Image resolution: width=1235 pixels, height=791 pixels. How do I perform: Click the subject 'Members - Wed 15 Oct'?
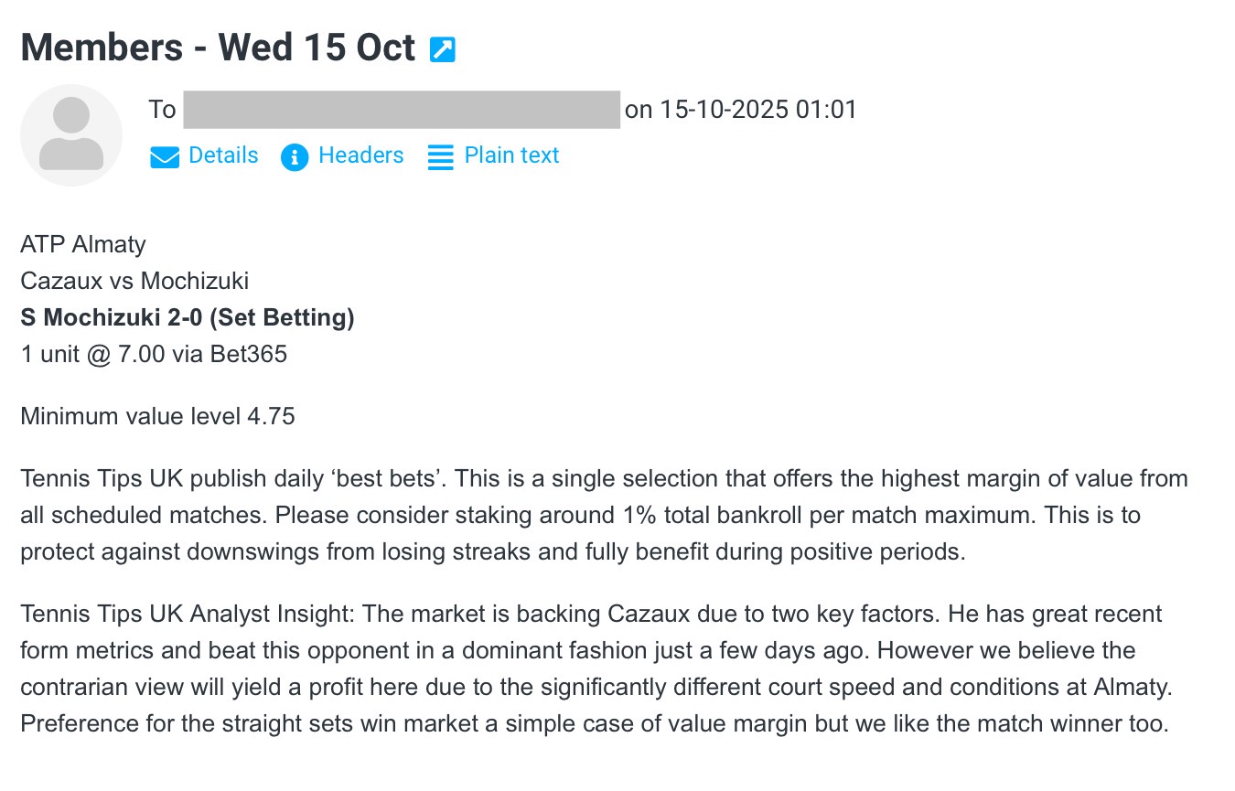pos(218,48)
